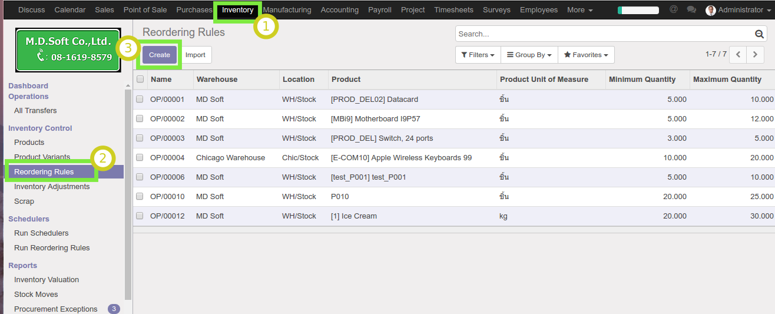The image size is (775, 314).
Task: Select the checkbox for OP/00001
Action: click(140, 100)
